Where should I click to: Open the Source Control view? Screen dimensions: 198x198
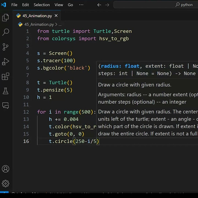5,47
